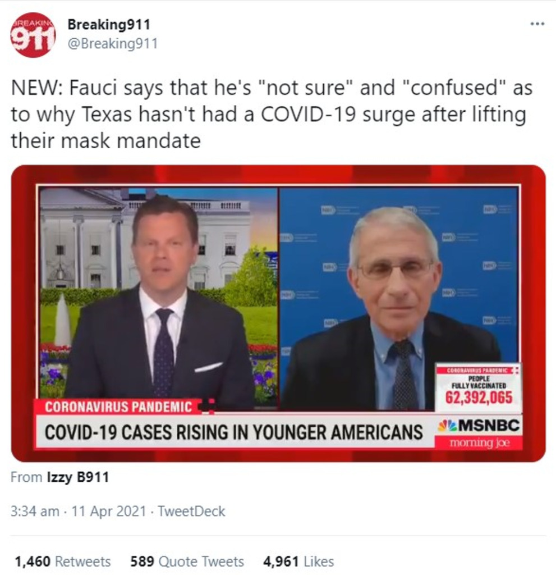Click the morning joe label in video
This screenshot has width=556, height=575.
(479, 442)
